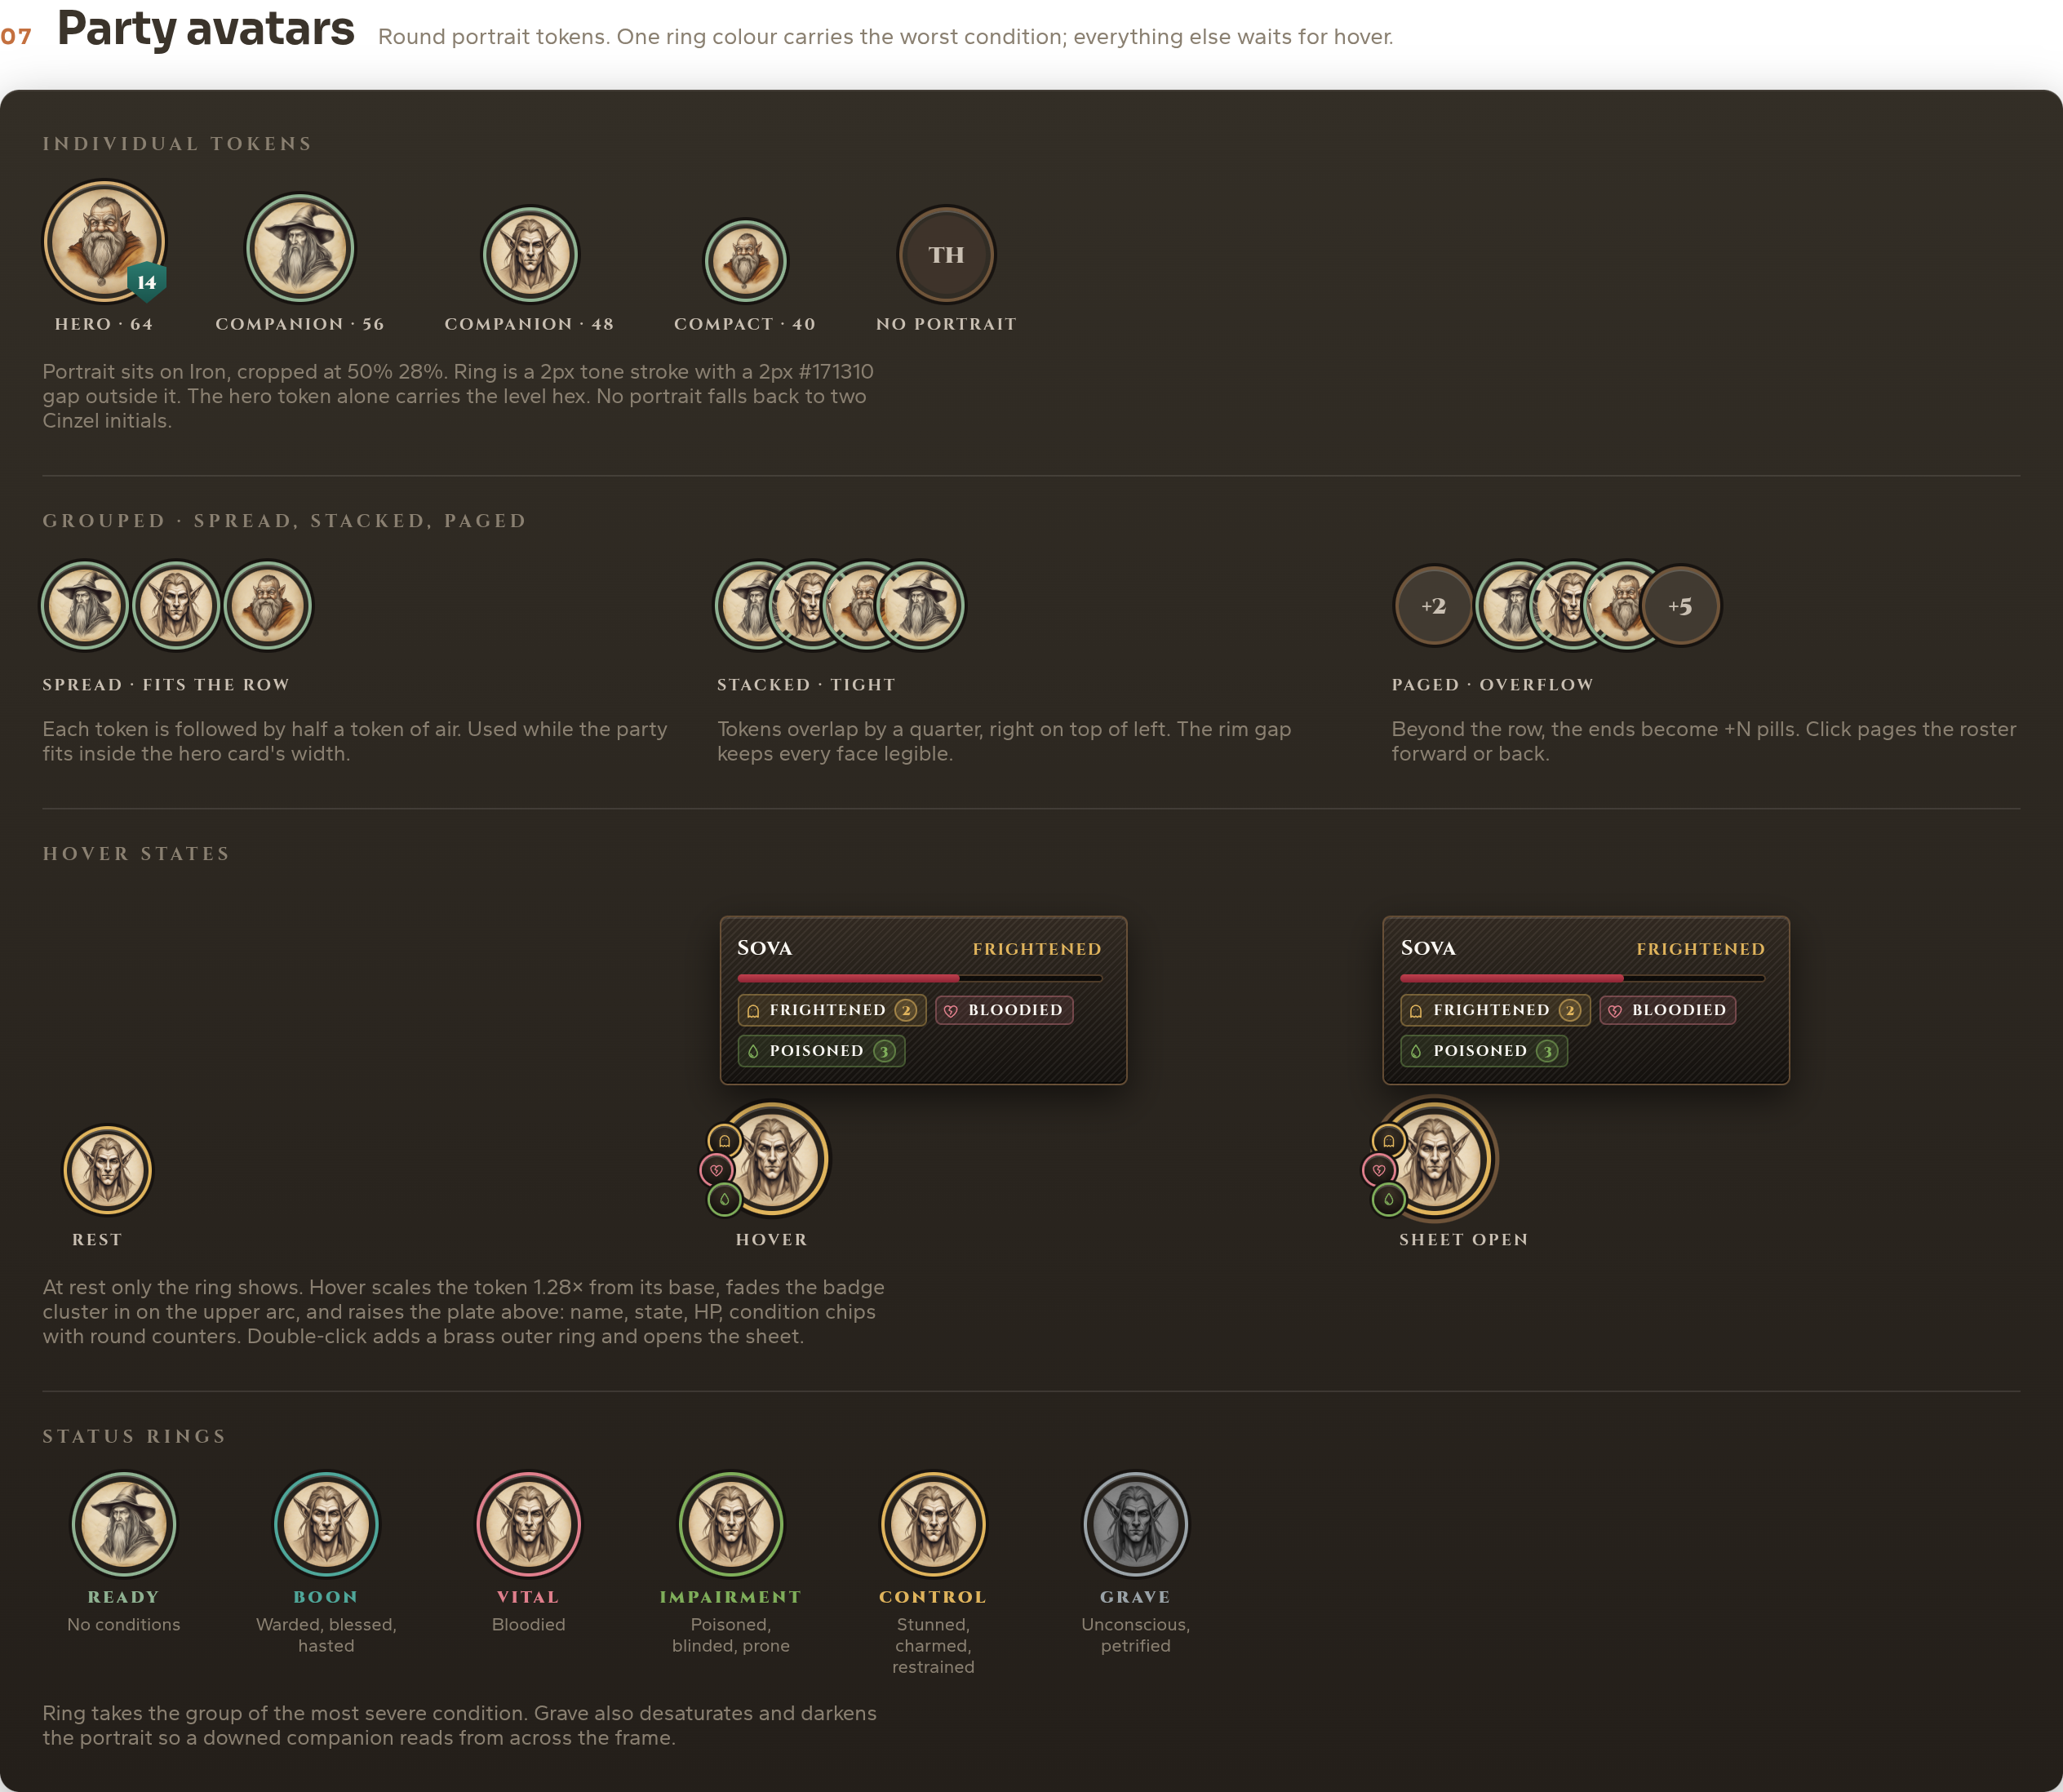Viewport: 2063px width, 1792px height.
Task: Click Poisoned chip in the Sheet Open plate
Action: click(1484, 1051)
